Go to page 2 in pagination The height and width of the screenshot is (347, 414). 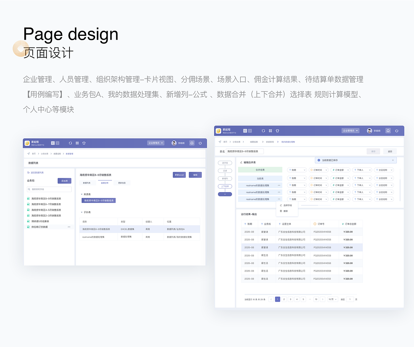(284, 299)
